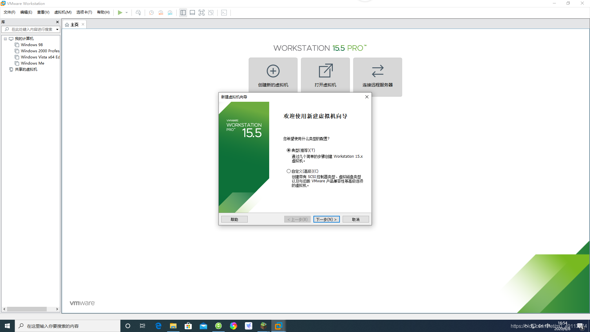This screenshot has width=590, height=332.
Task: Close the library panel with X
Action: 57,22
